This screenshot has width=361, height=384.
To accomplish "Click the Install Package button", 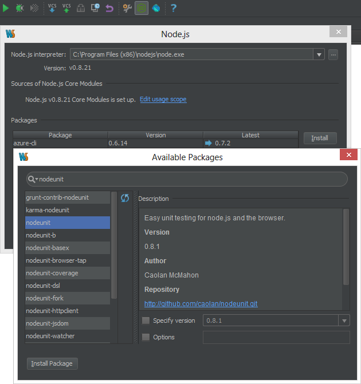I will coord(52,363).
